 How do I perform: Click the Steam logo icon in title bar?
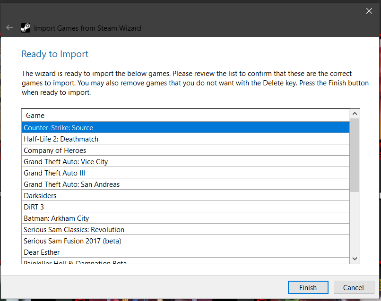26,28
